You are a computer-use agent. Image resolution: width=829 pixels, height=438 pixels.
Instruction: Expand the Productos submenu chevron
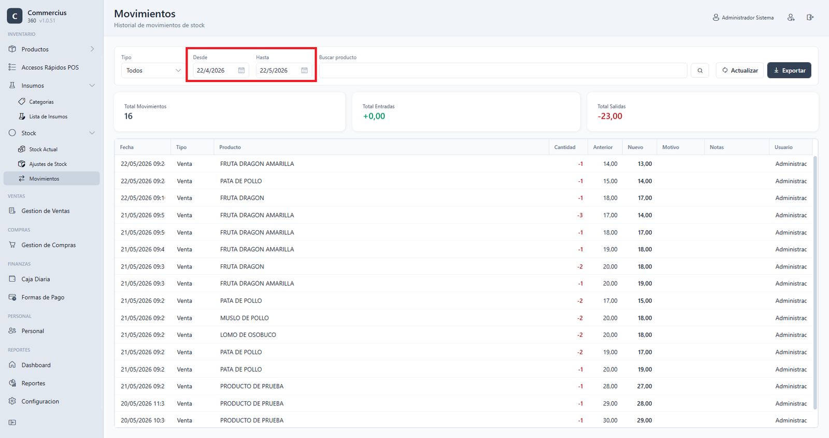[x=92, y=49]
